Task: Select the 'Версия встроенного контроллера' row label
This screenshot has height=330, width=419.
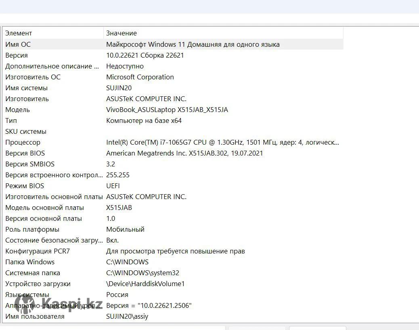Action: point(54,175)
